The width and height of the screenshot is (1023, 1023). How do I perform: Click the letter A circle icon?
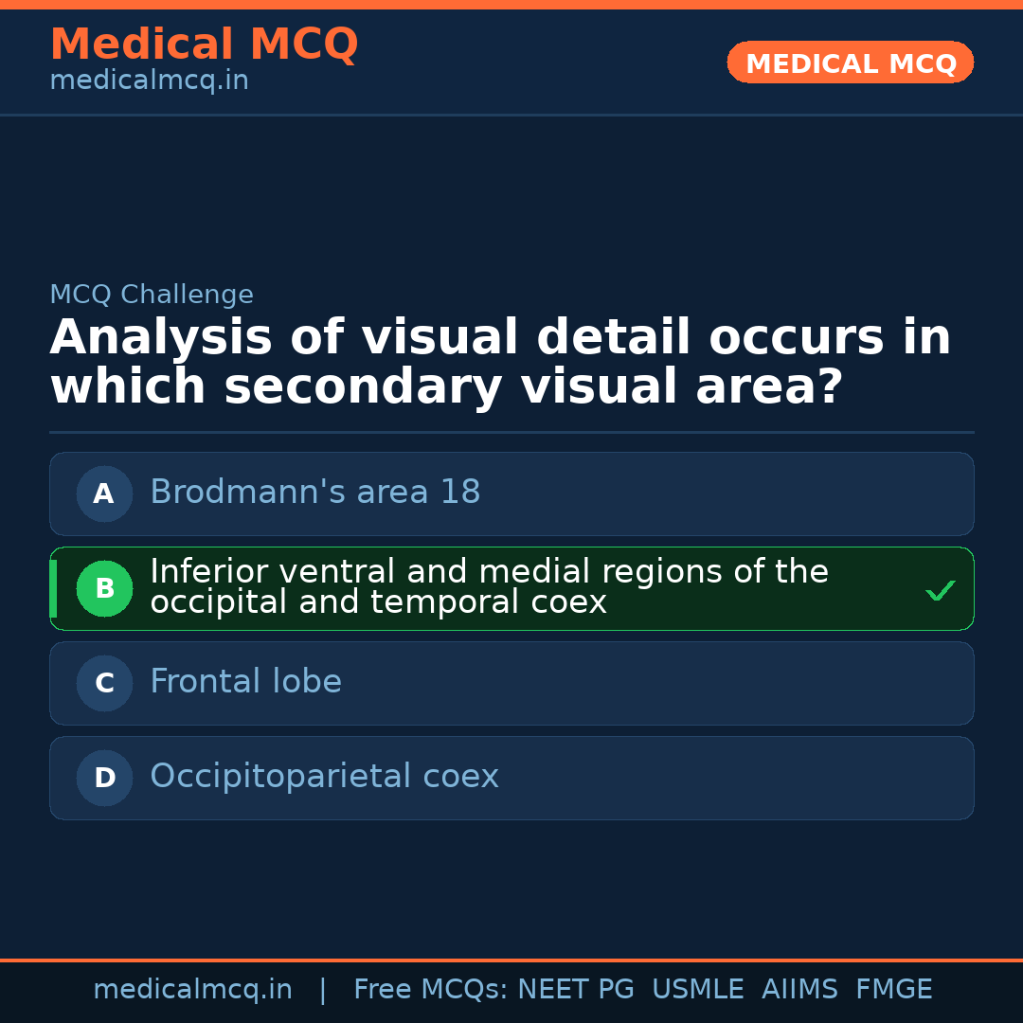[104, 494]
